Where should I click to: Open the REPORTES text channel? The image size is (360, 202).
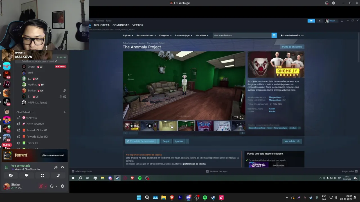click(x=31, y=118)
